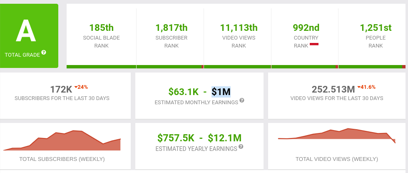Screen dimensions: 408x173
Task: Click the red 41.6% decrease indicator
Action: (x=366, y=87)
